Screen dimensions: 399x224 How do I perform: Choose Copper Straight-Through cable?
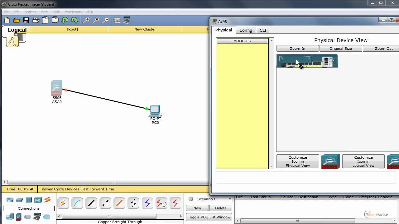pos(91,203)
